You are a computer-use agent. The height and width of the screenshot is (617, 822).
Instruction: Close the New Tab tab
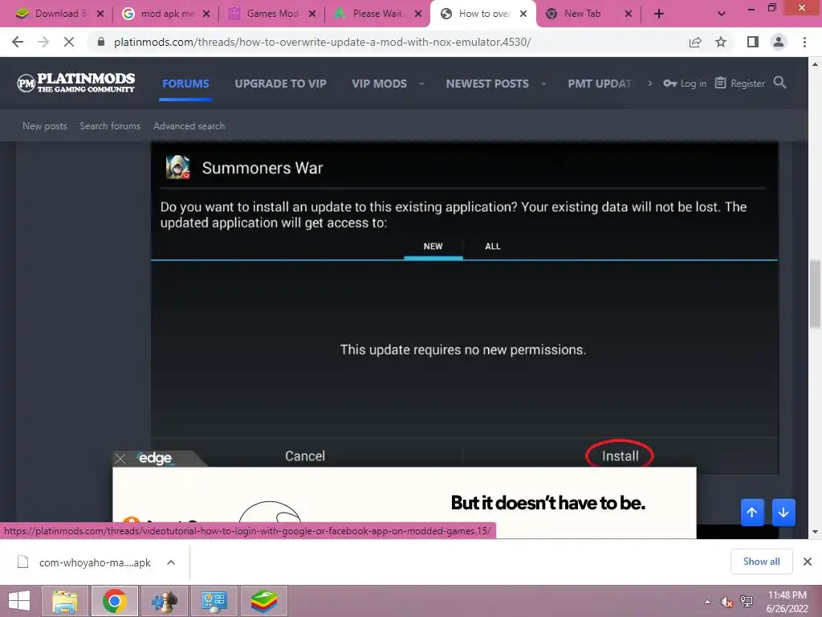[628, 14]
